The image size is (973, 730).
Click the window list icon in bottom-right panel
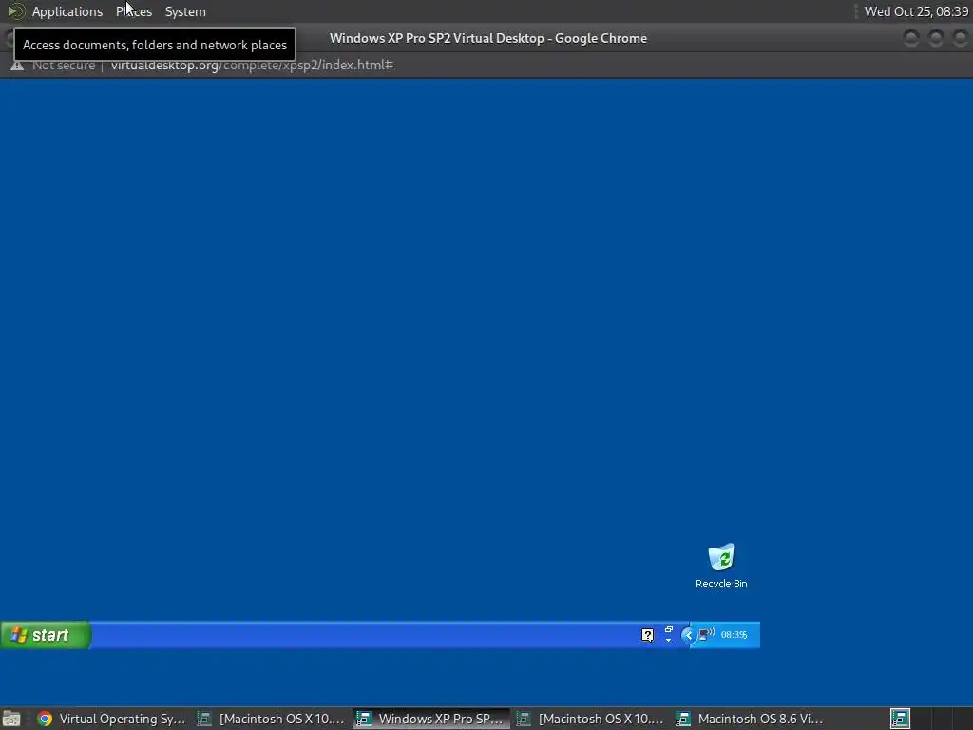pos(900,719)
